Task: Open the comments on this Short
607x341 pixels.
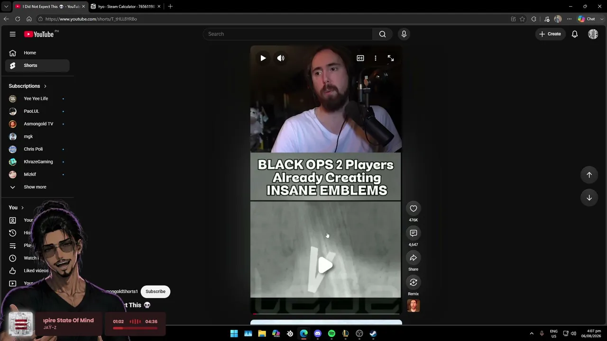Action: (414, 233)
